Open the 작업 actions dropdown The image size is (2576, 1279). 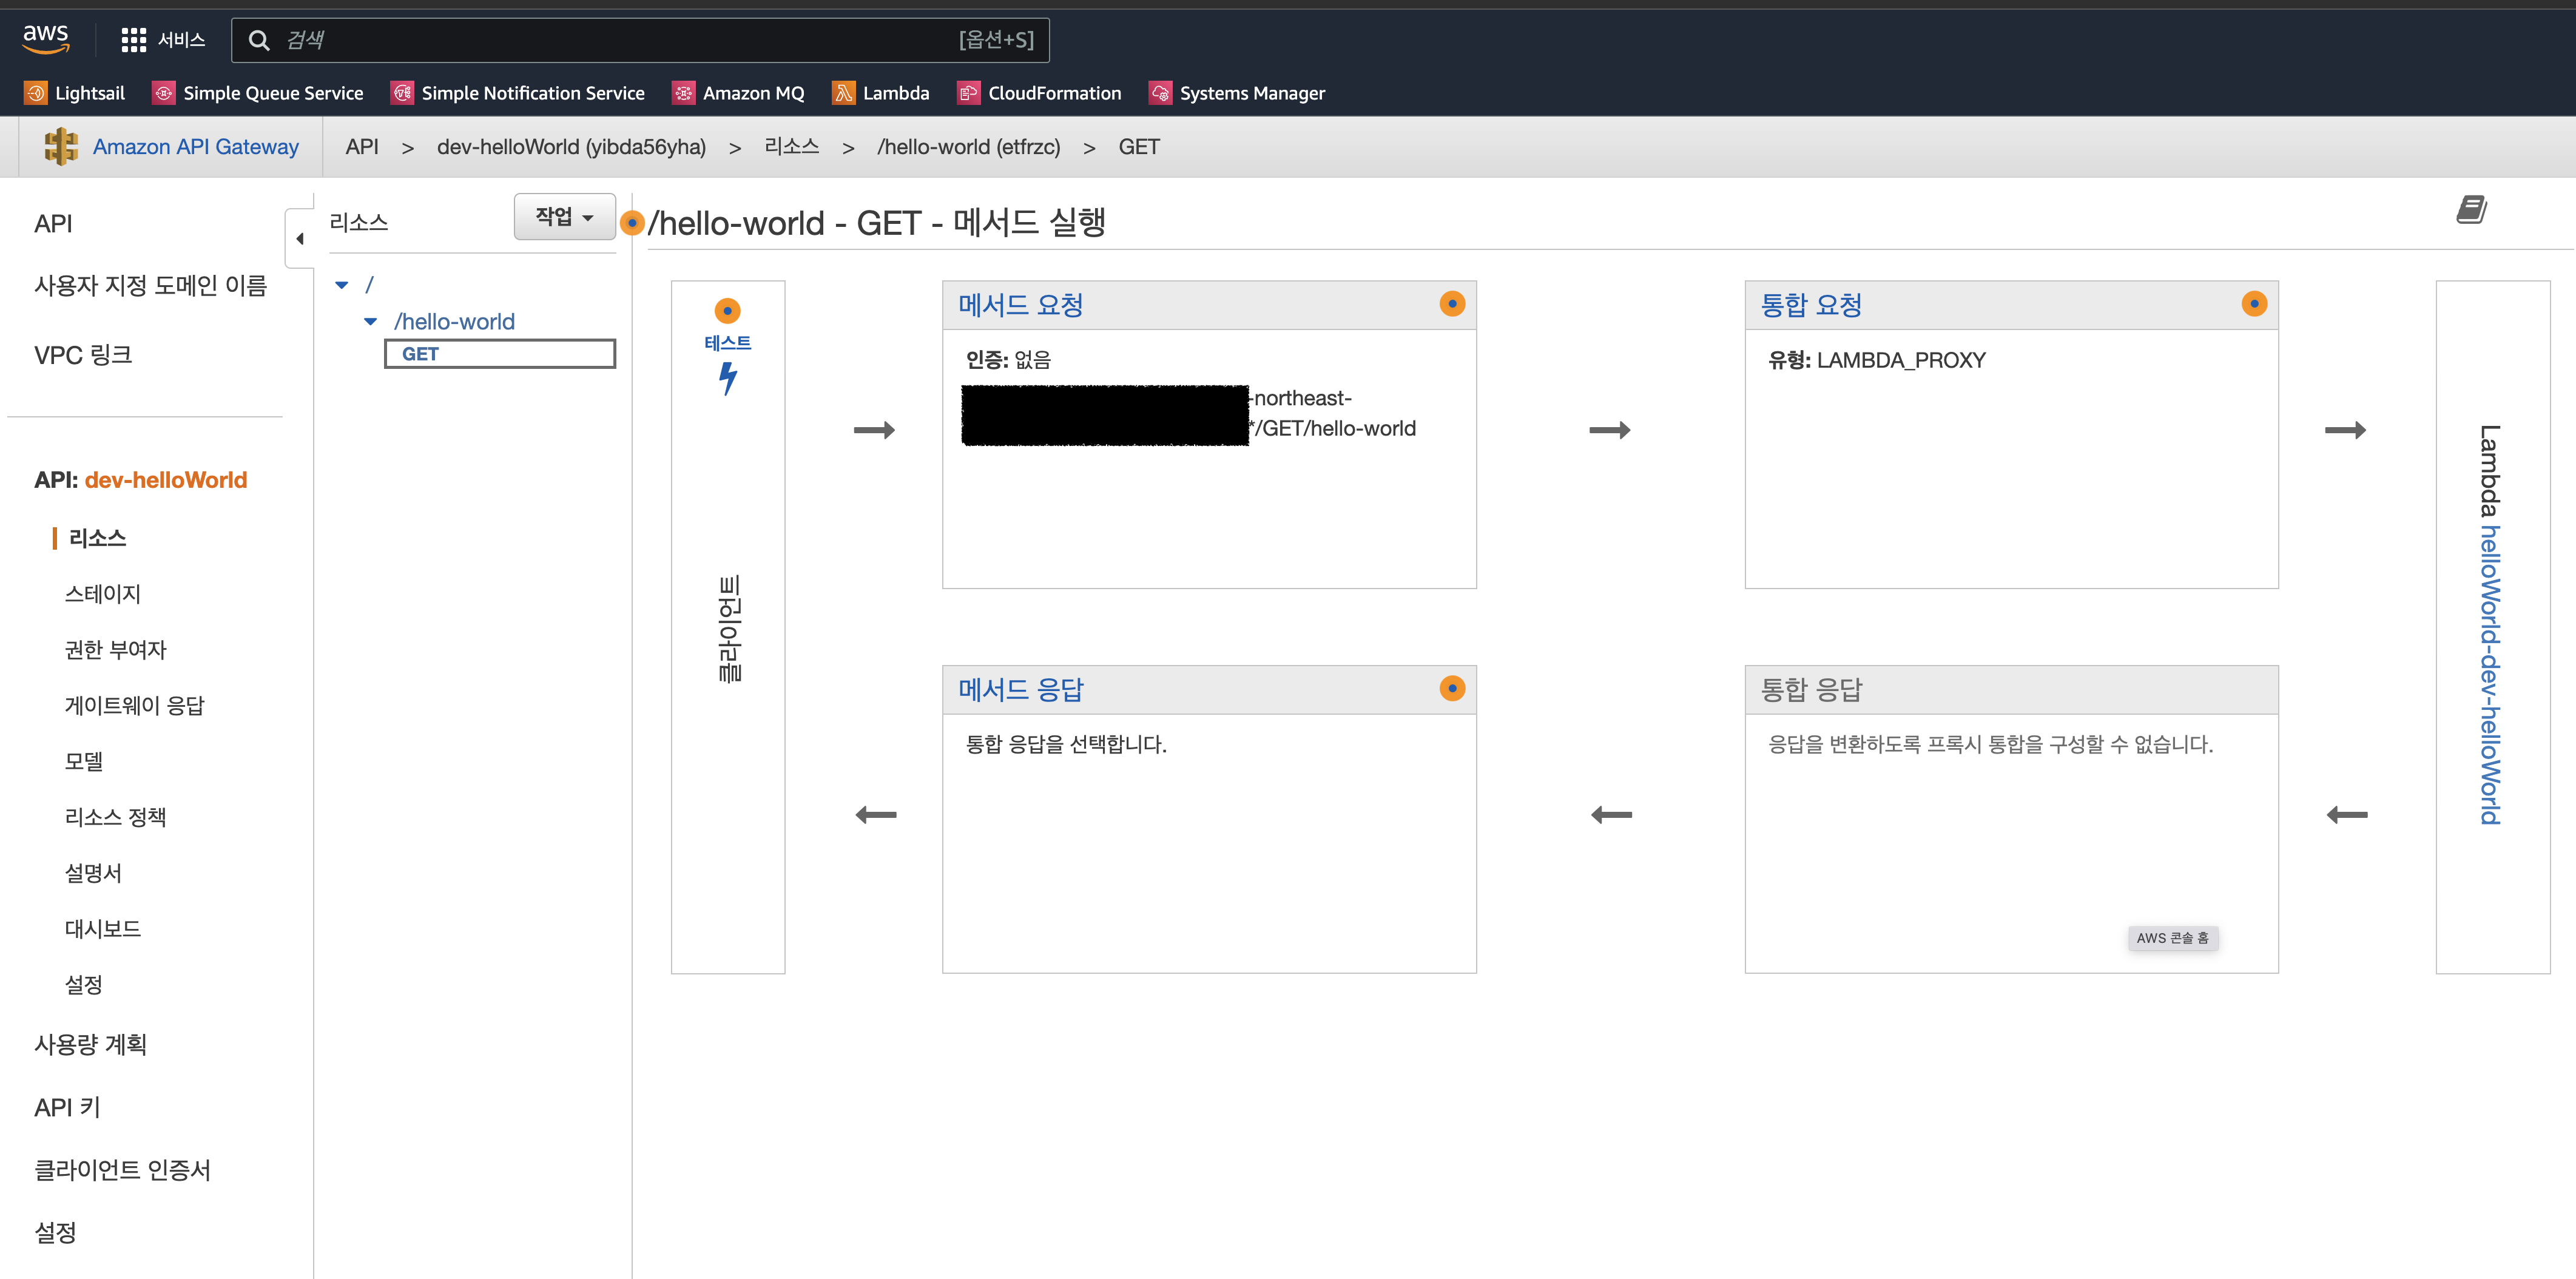point(564,217)
